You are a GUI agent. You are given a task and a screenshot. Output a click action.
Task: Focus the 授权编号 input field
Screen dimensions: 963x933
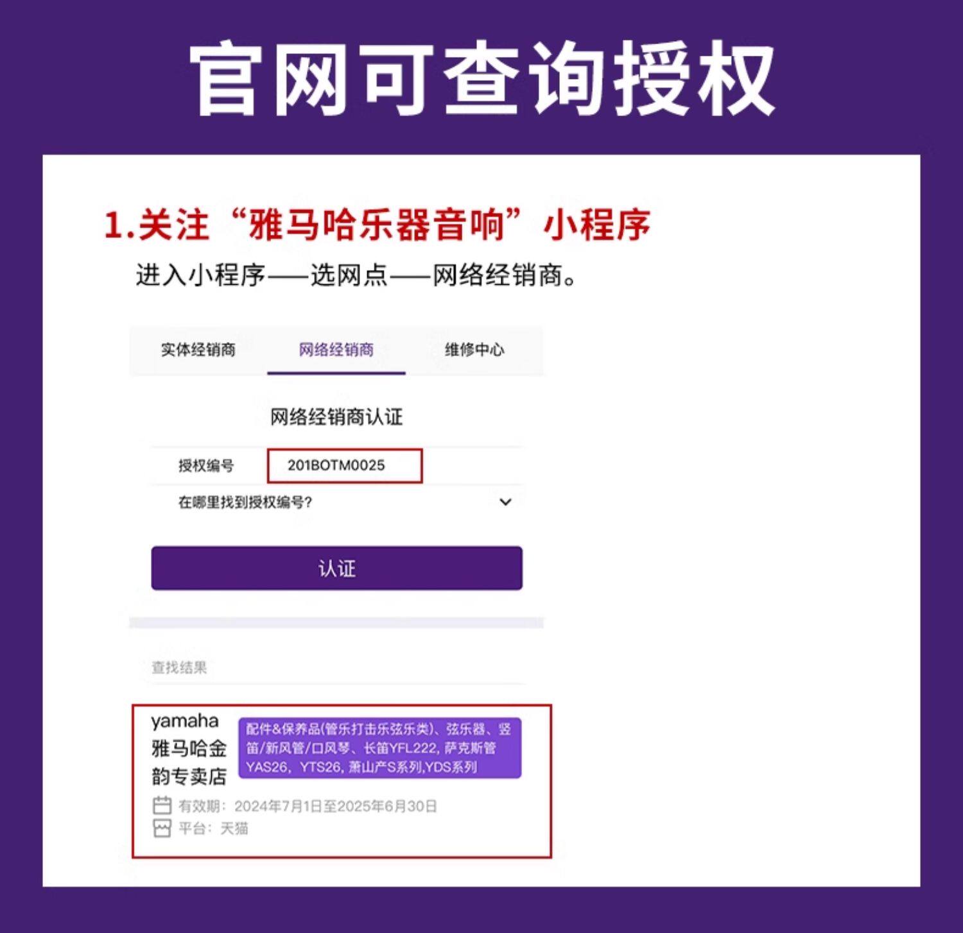coord(345,466)
